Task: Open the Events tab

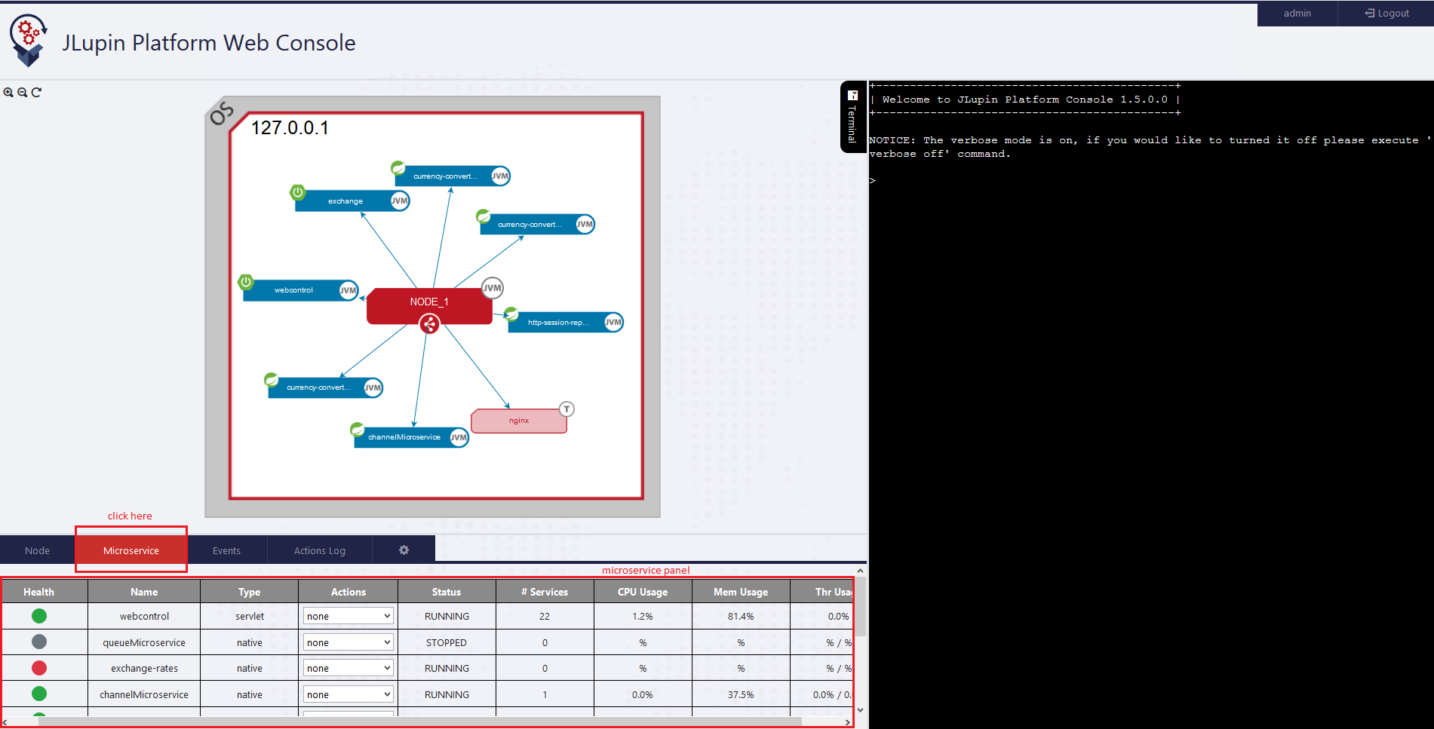Action: [x=226, y=550]
